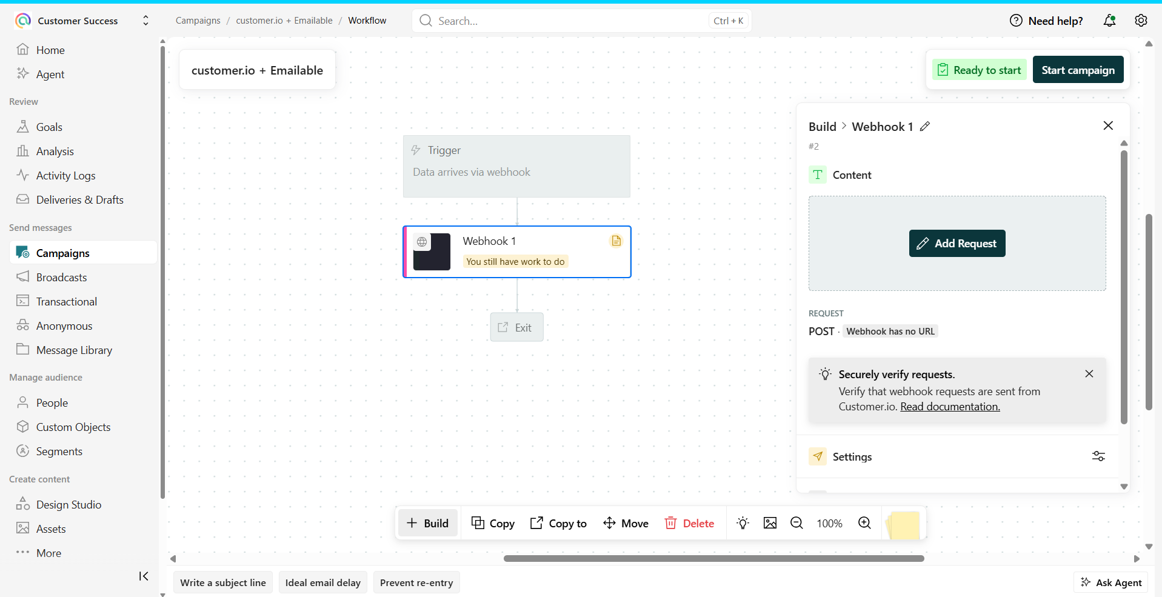
Task: Click Copy to in toolbar
Action: pyautogui.click(x=558, y=523)
